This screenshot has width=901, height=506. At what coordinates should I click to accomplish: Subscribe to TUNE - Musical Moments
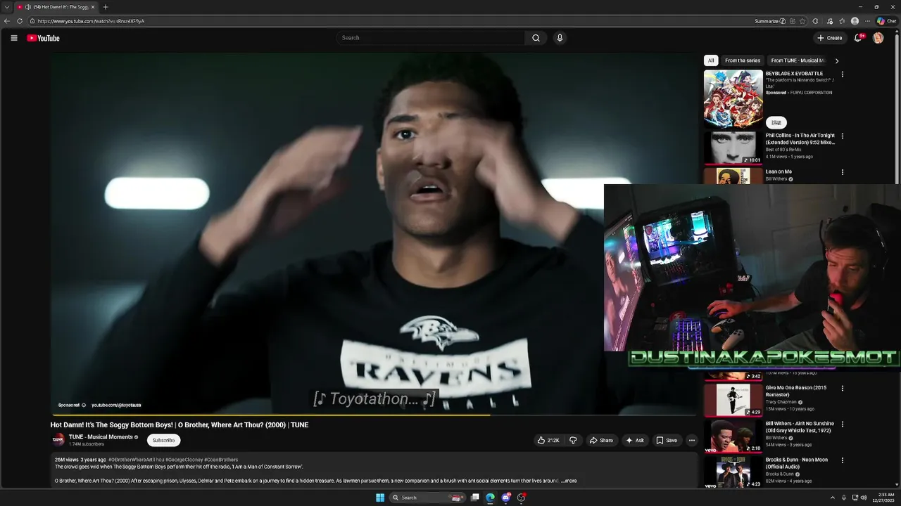pos(163,441)
